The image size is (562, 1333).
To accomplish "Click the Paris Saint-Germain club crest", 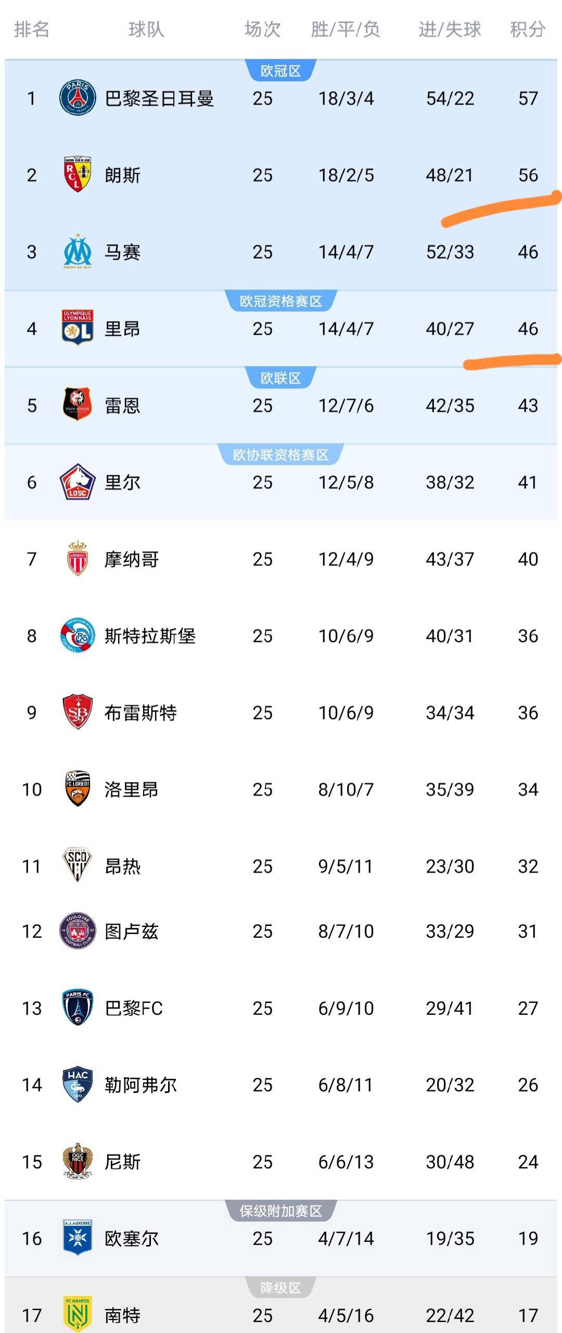I will click(78, 98).
